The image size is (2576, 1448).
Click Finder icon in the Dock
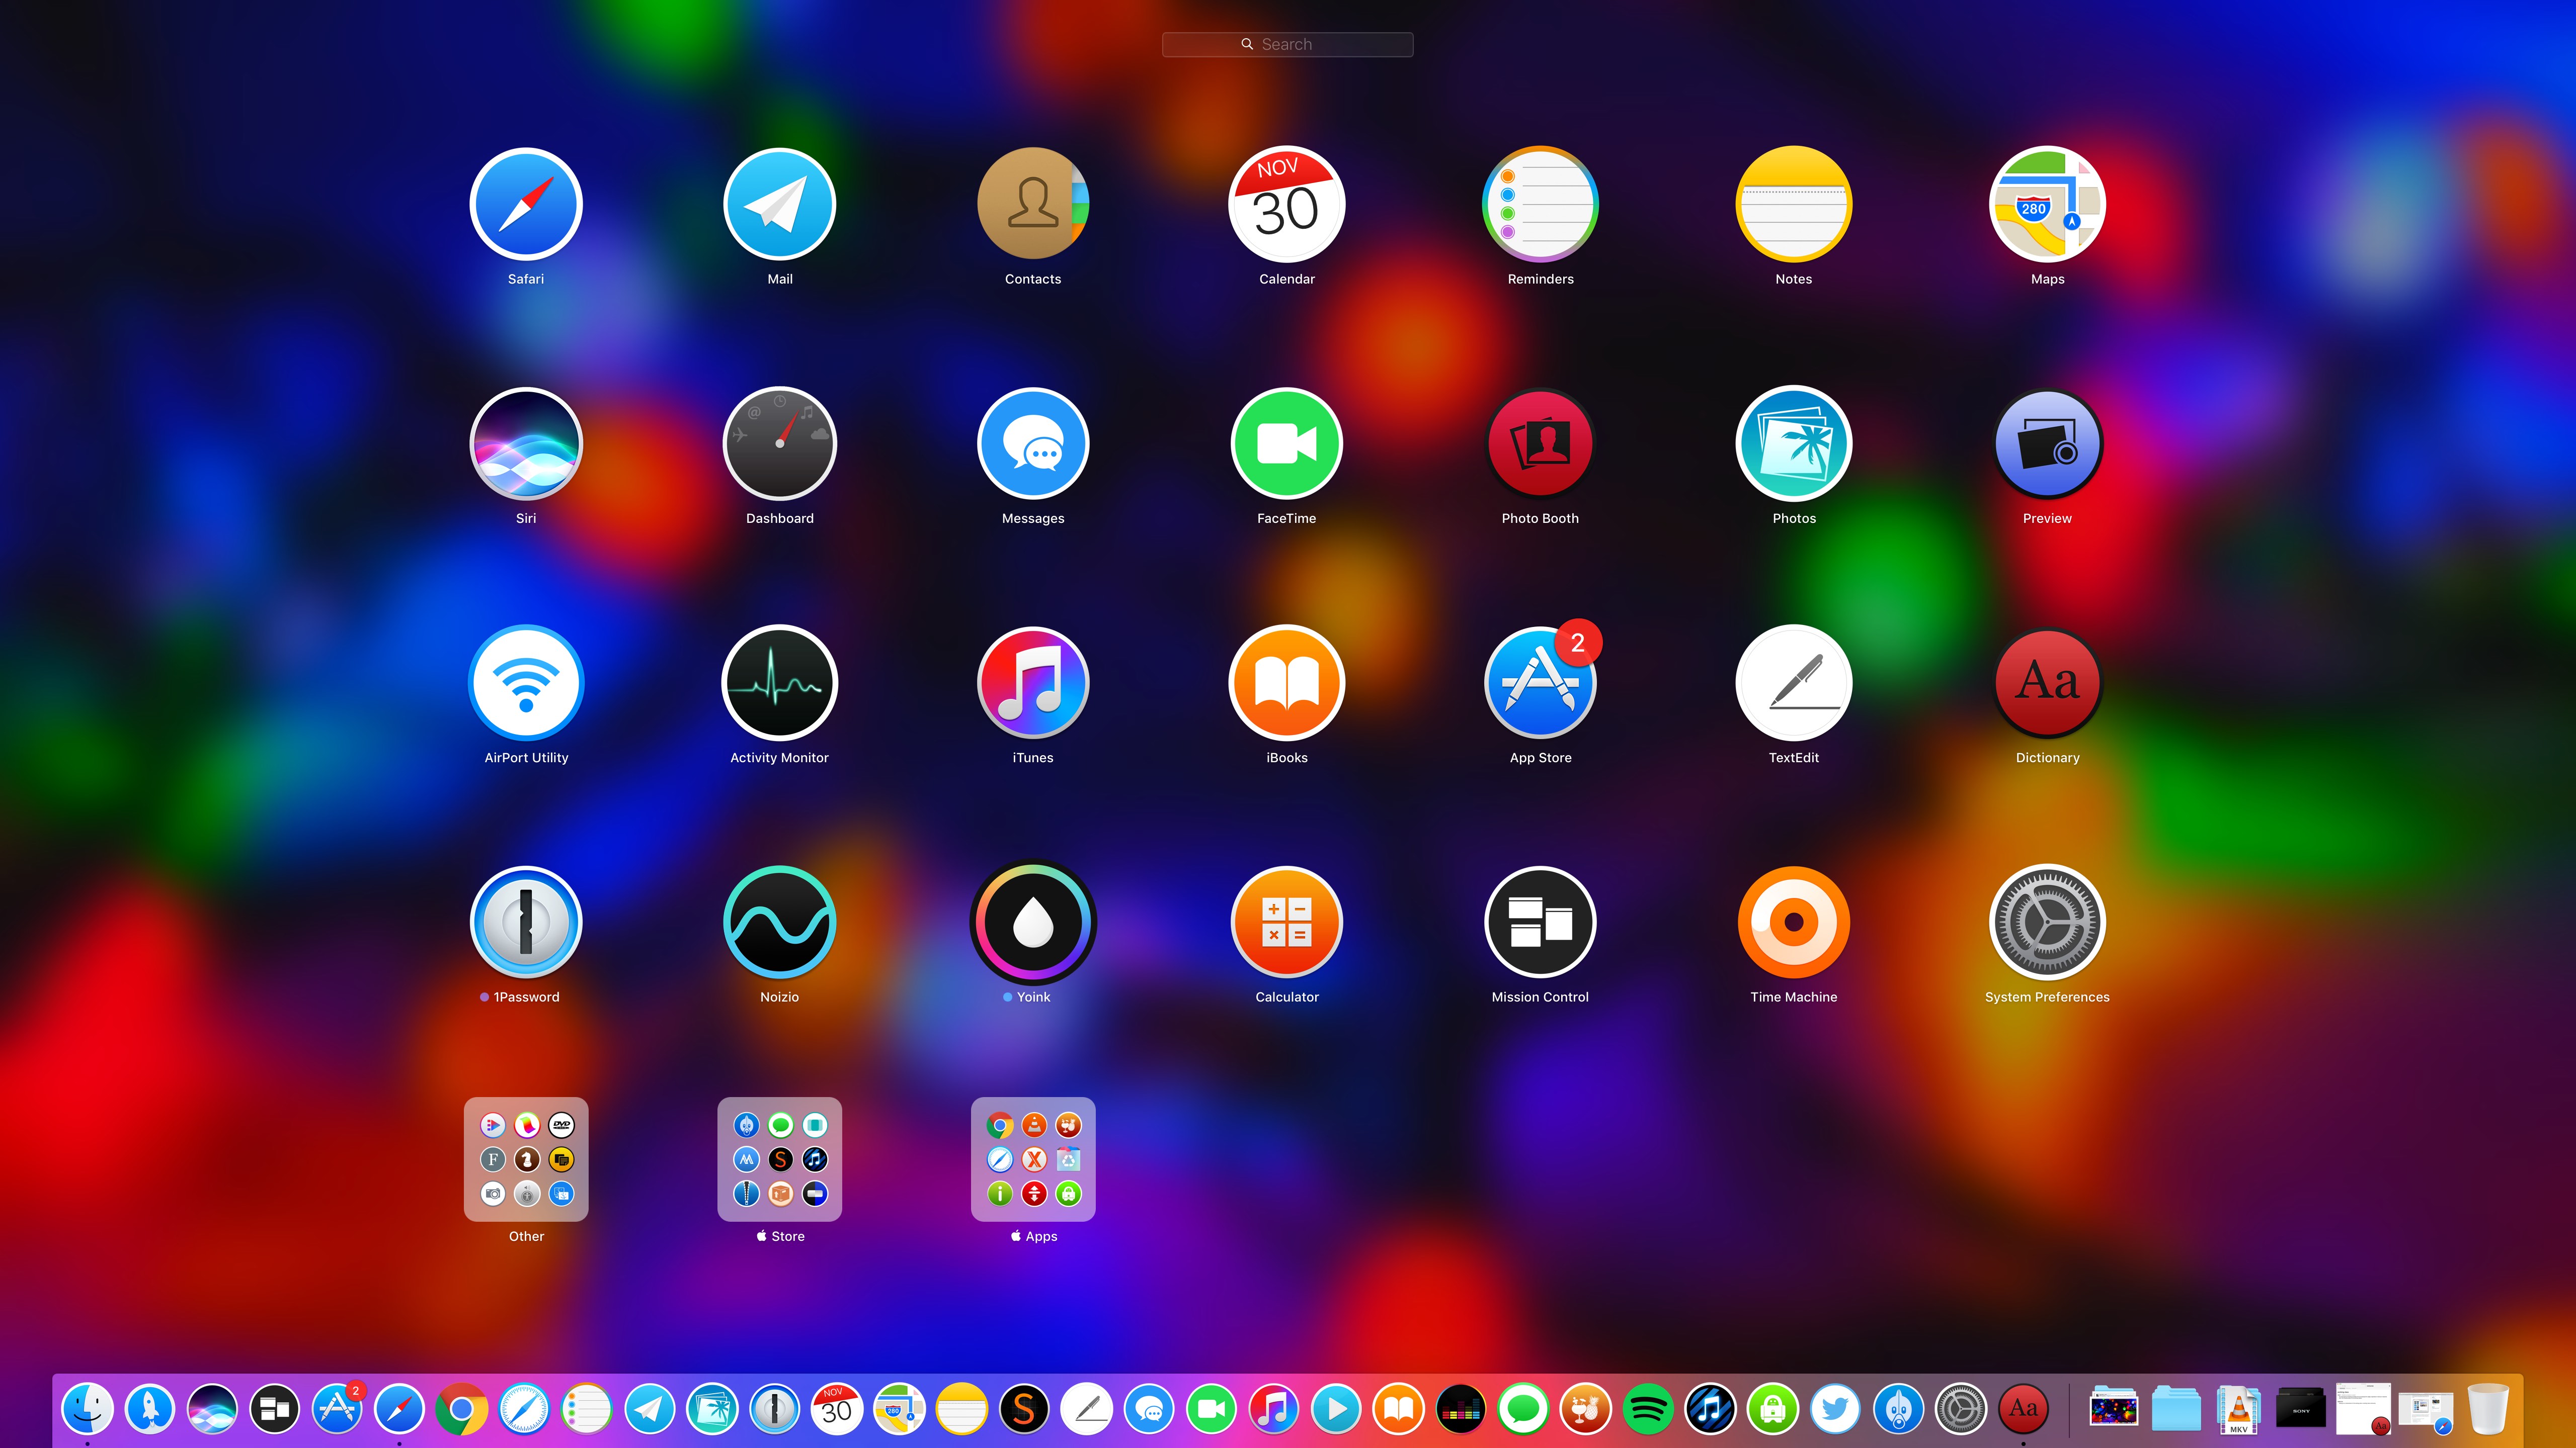88,1409
